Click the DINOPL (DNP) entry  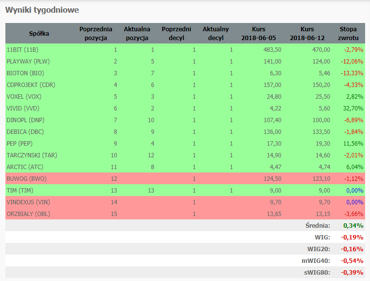(26, 120)
